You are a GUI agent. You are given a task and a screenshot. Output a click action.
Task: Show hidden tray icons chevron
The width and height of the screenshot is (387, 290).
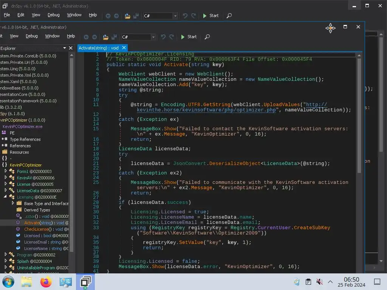[x=330, y=282]
